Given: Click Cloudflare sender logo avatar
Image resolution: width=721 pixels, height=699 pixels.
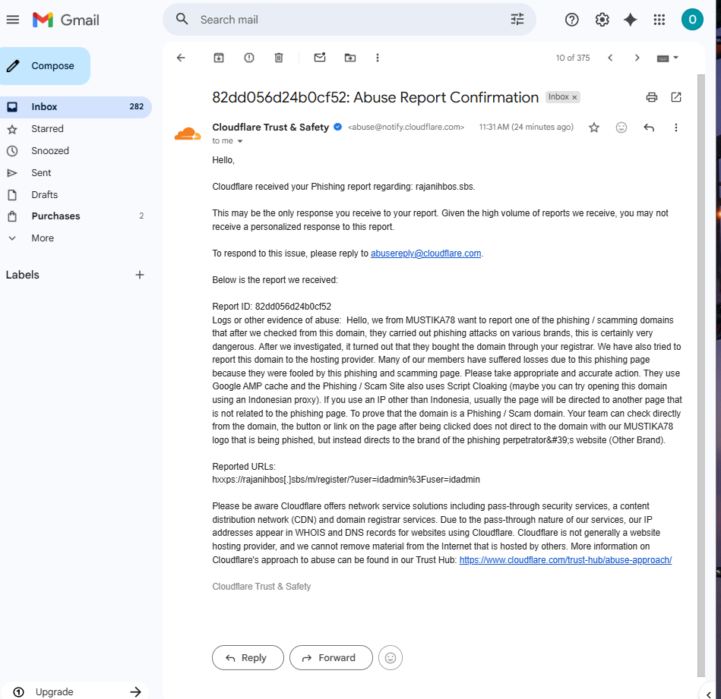Looking at the screenshot, I should pos(188,134).
